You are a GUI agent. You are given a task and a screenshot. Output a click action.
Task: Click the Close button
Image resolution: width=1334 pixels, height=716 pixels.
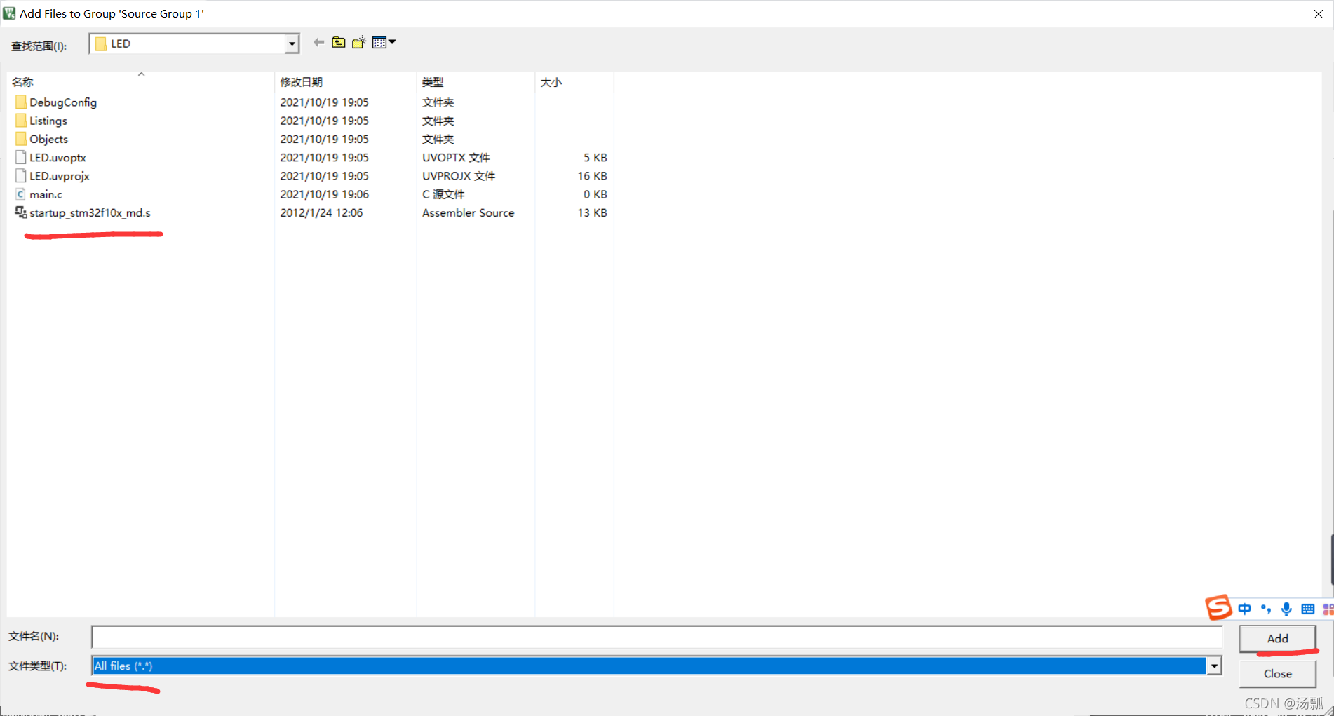(1277, 673)
